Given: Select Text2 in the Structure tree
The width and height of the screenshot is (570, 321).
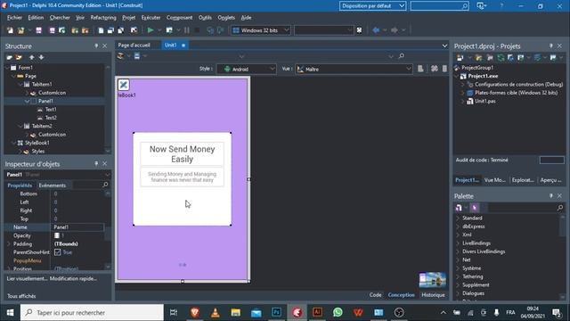Looking at the screenshot, I should tap(51, 118).
